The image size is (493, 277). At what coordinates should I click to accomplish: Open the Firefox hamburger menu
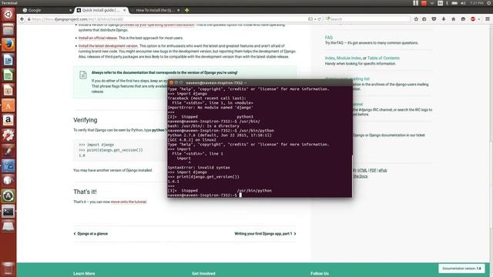point(488,19)
